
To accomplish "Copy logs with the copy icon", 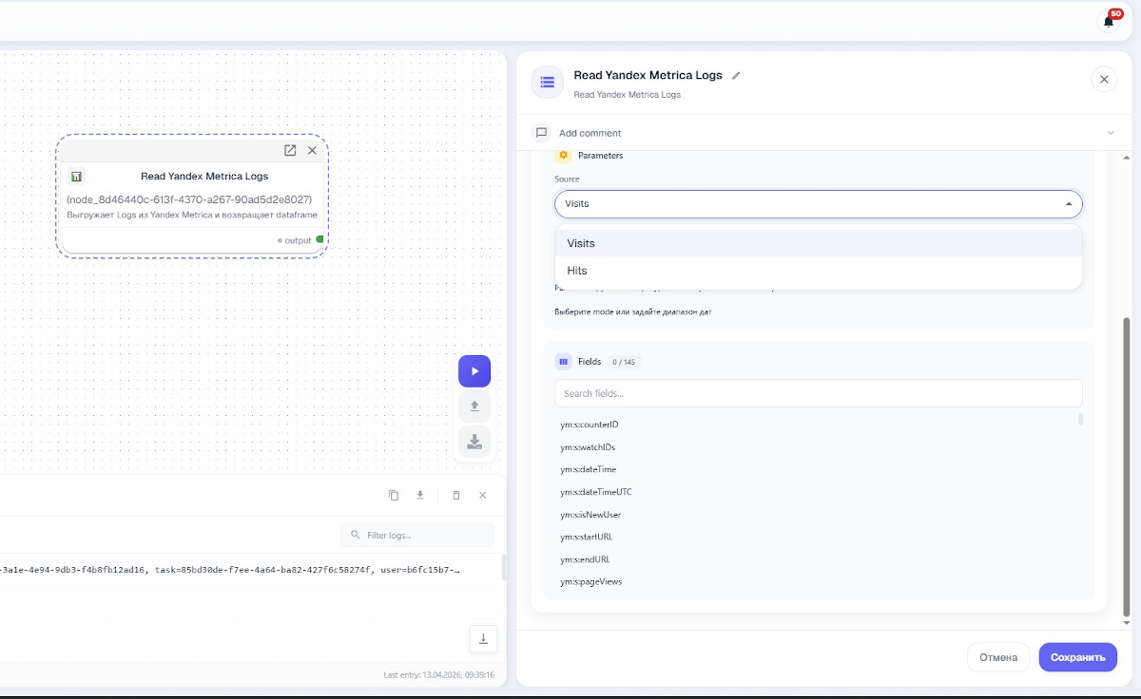I will (x=394, y=495).
